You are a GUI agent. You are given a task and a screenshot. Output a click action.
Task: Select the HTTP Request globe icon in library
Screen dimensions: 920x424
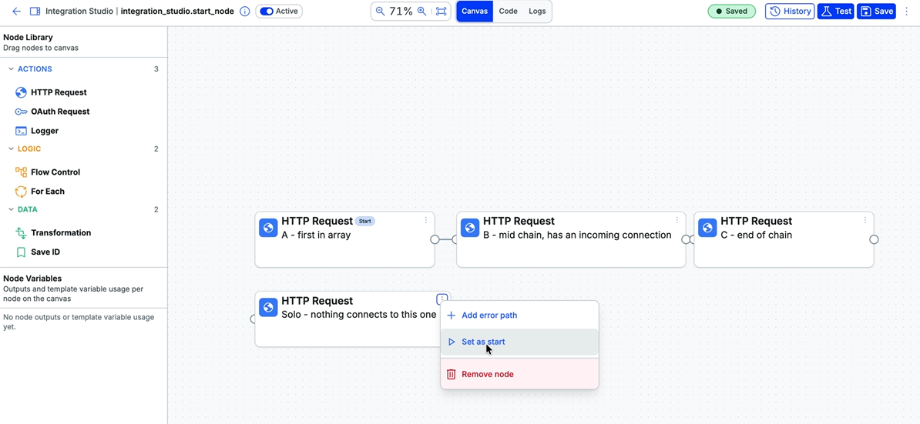point(21,92)
